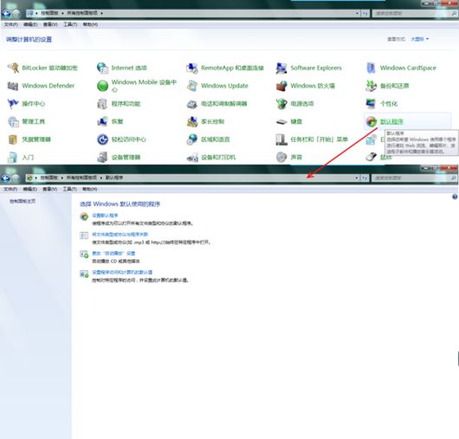Click the Windows Mobile 设备中心 green icon
The image size is (459, 439).
102,86
